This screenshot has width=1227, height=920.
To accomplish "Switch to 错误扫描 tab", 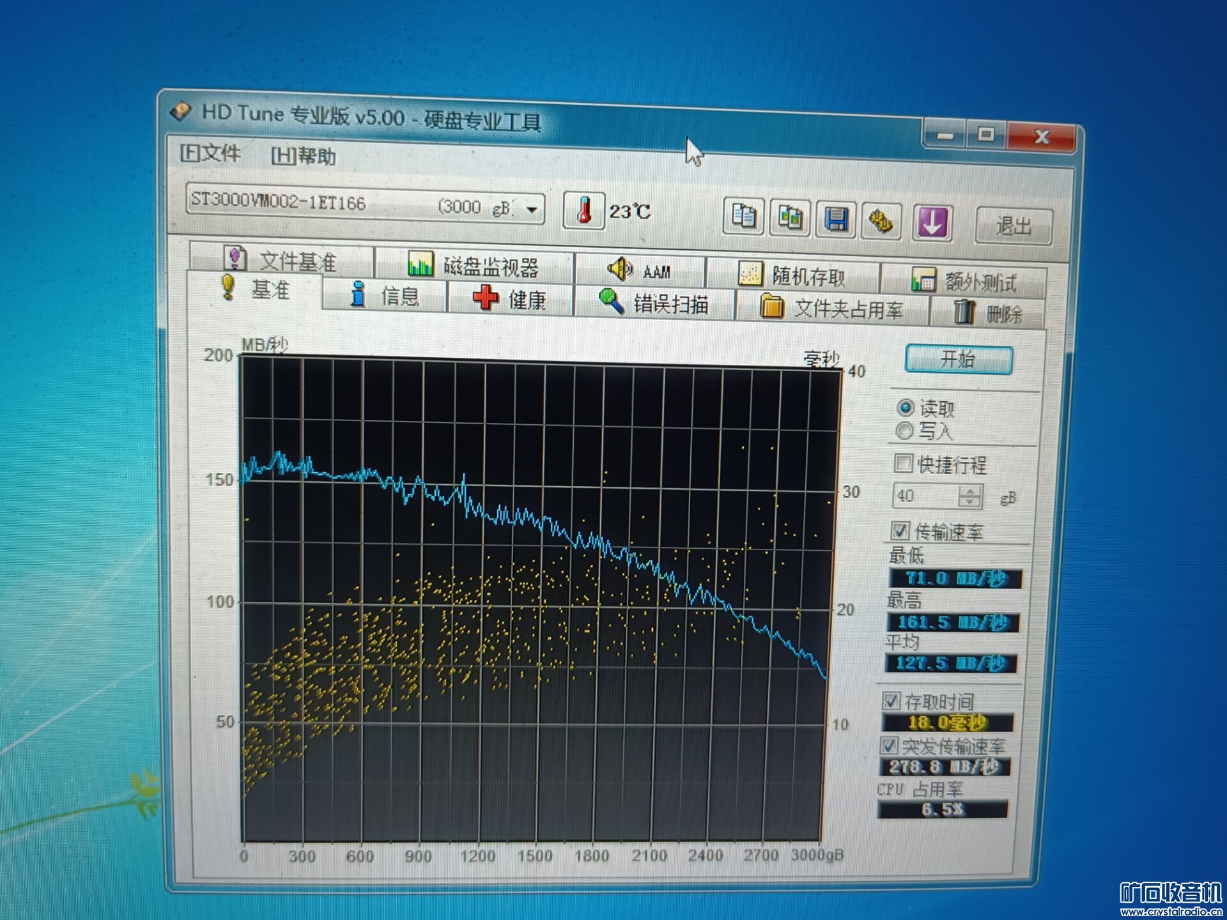I will point(654,303).
